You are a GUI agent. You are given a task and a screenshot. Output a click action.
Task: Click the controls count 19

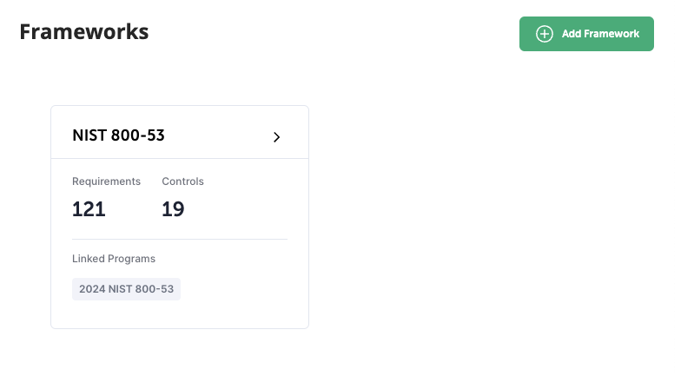[173, 208]
